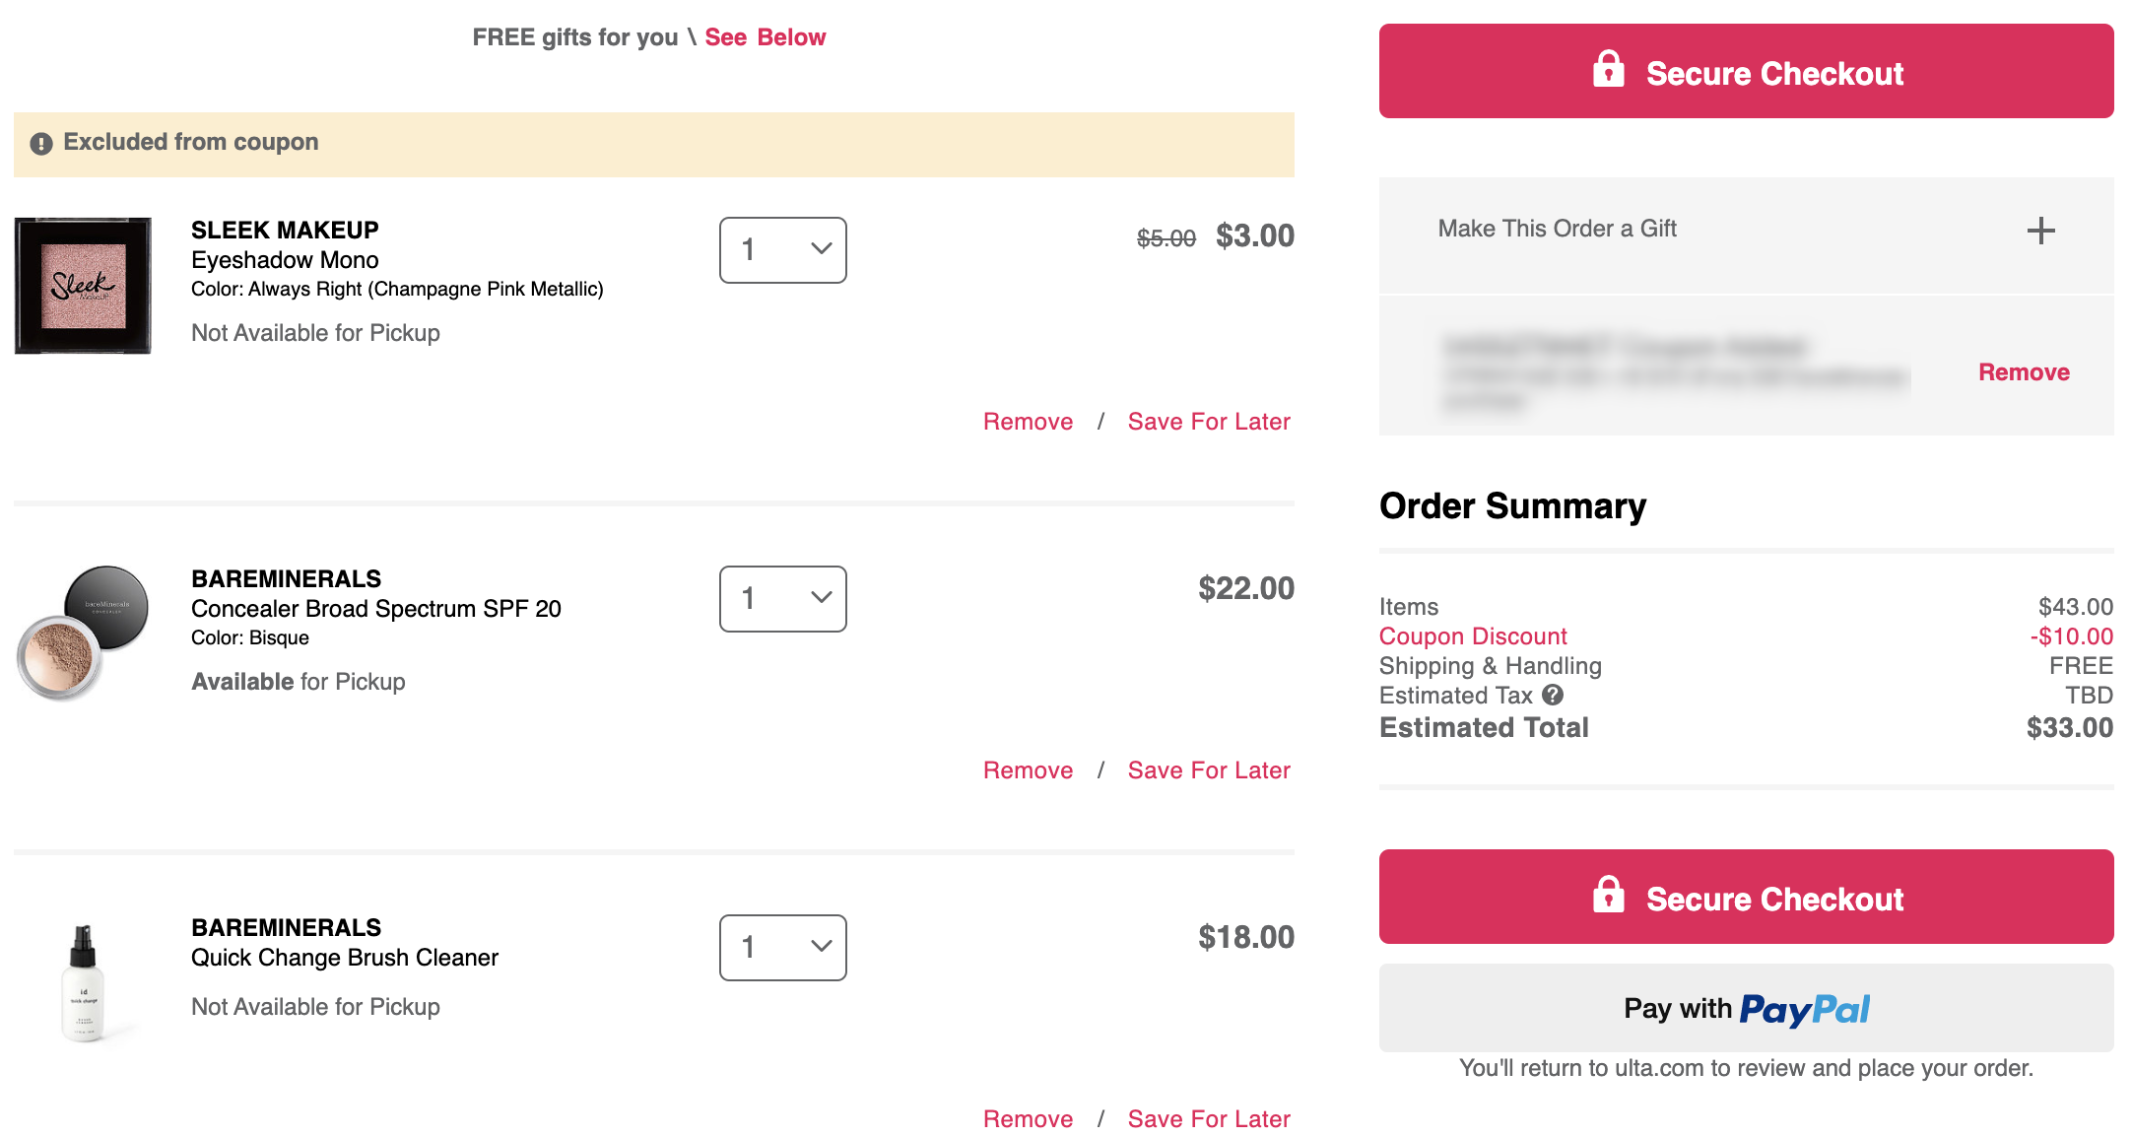Click the Quick Change Brush Cleaner bottle image

83,982
